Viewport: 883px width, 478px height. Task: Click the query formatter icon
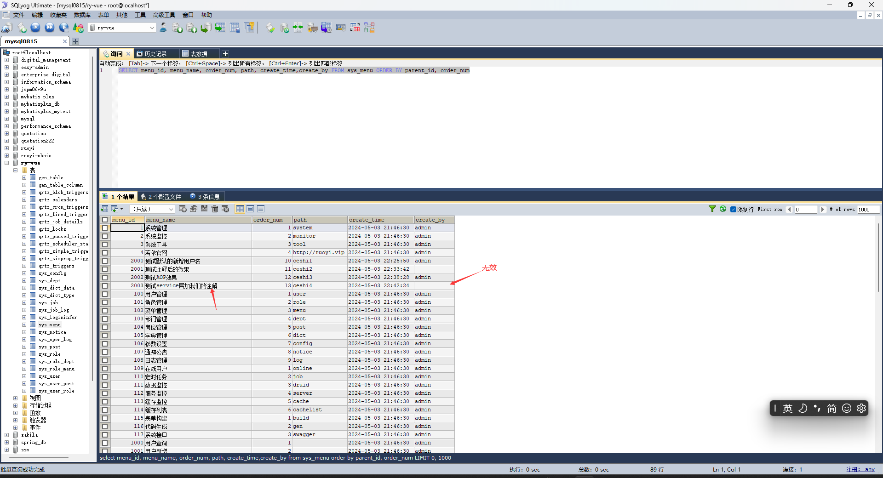270,28
